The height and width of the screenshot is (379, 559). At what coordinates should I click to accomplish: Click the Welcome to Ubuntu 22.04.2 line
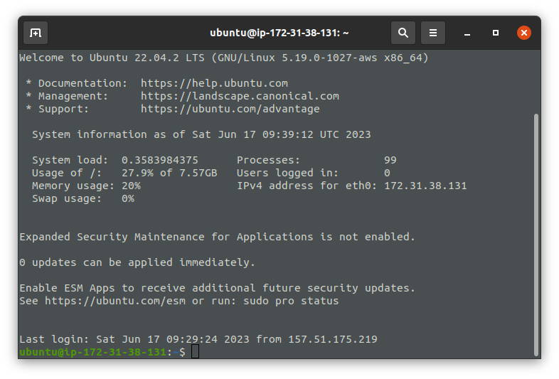point(223,58)
